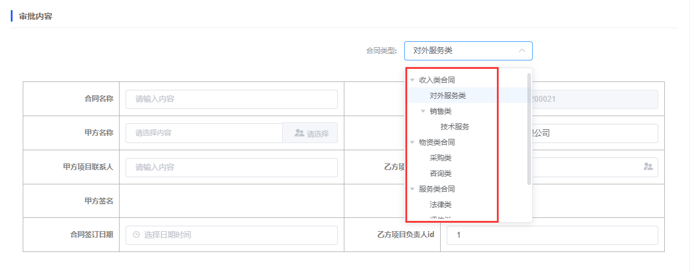Collapse the 销售类 tree node

423,111
